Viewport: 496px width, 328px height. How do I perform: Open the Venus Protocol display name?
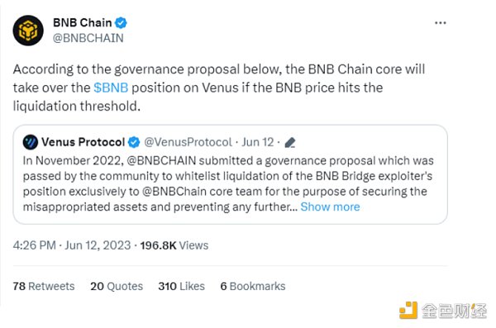pyautogui.click(x=83, y=142)
